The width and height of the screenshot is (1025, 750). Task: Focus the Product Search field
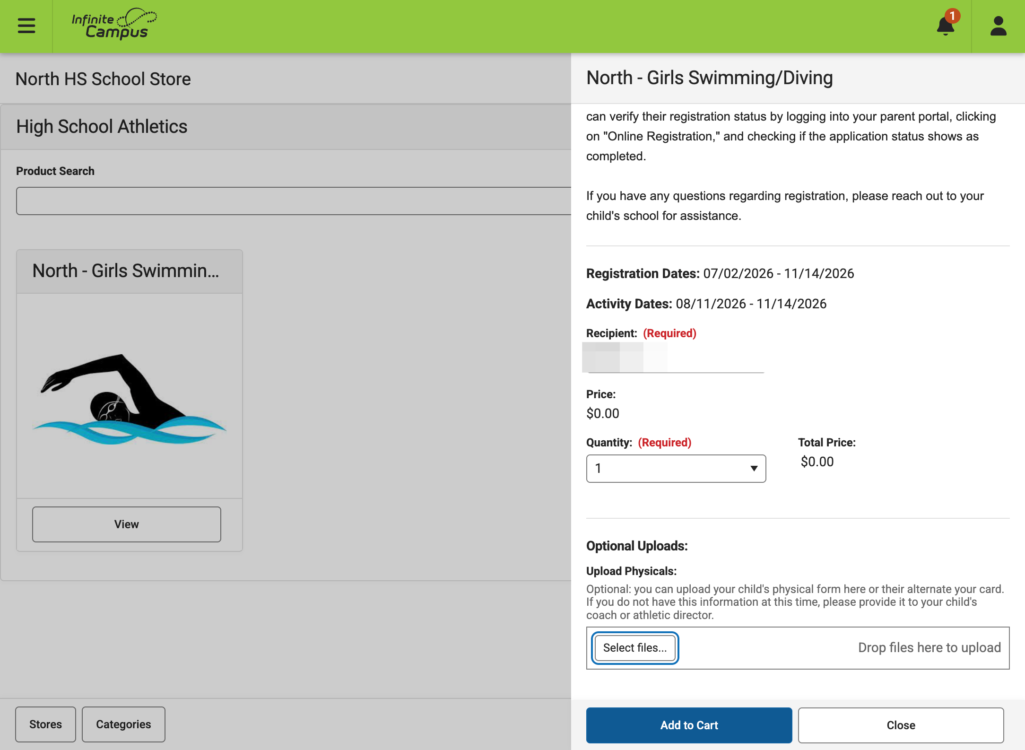(294, 201)
